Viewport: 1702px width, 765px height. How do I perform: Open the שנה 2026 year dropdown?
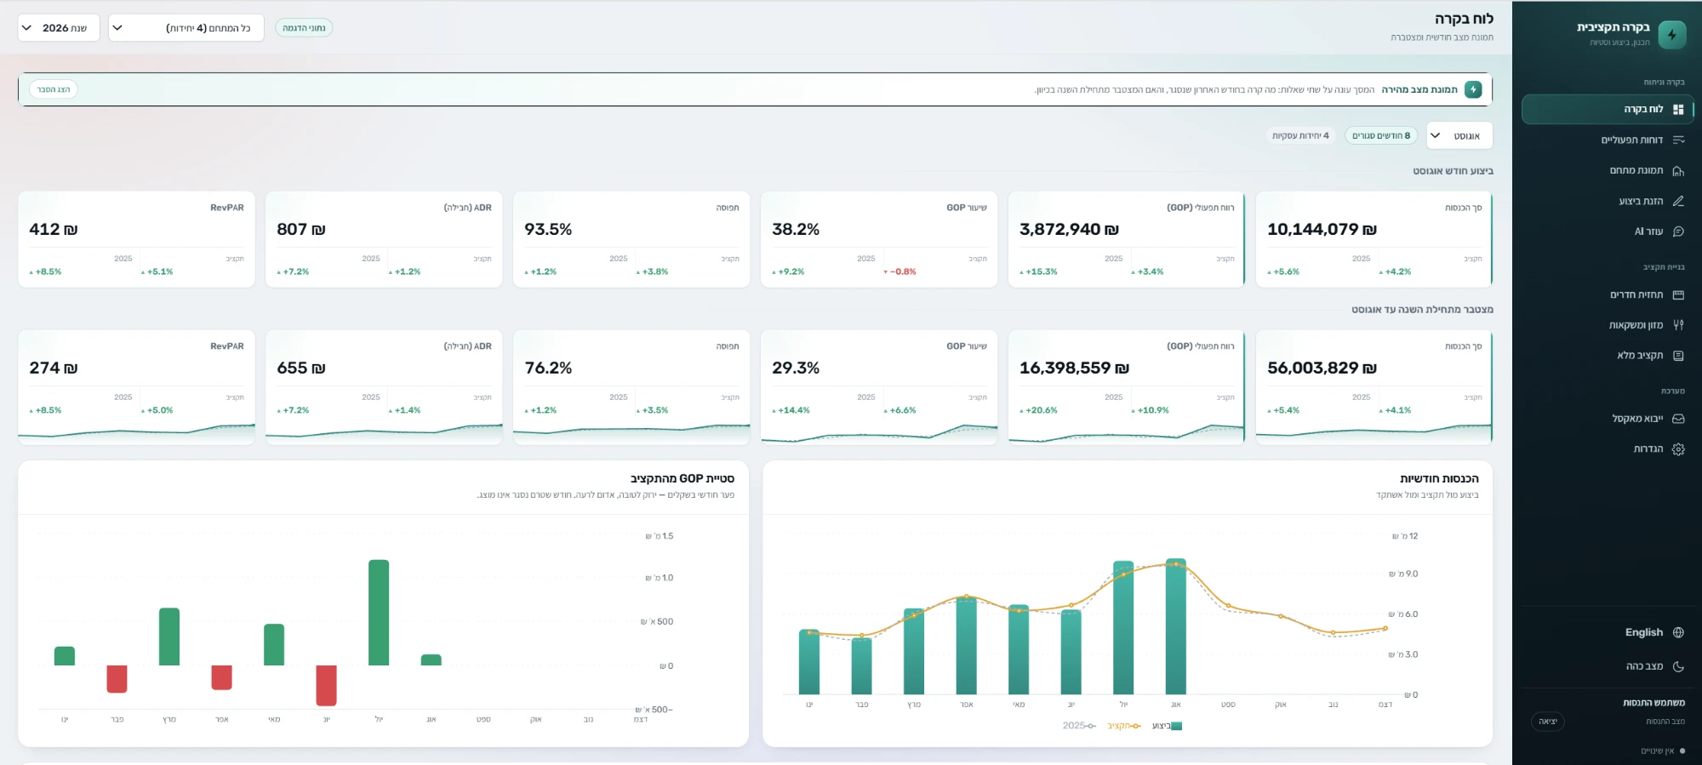59,28
